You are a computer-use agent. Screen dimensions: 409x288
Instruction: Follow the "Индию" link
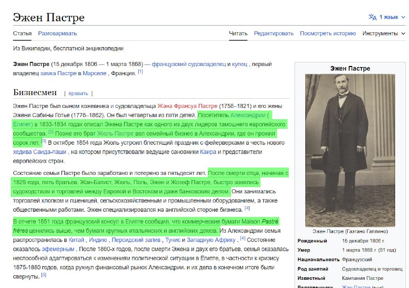point(98,240)
